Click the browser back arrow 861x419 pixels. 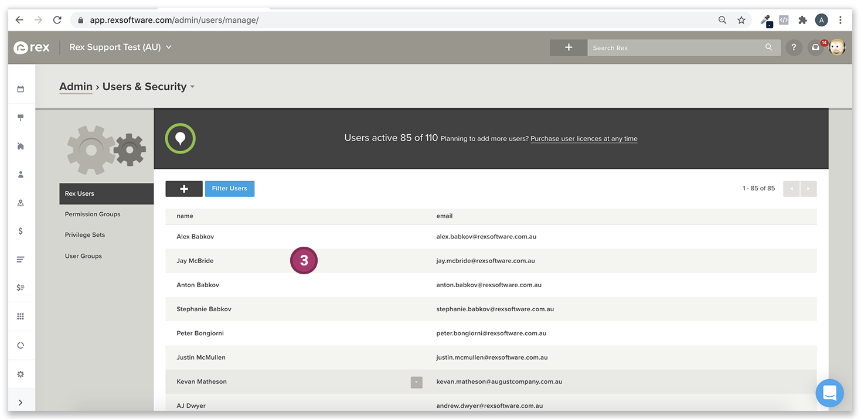tap(19, 20)
